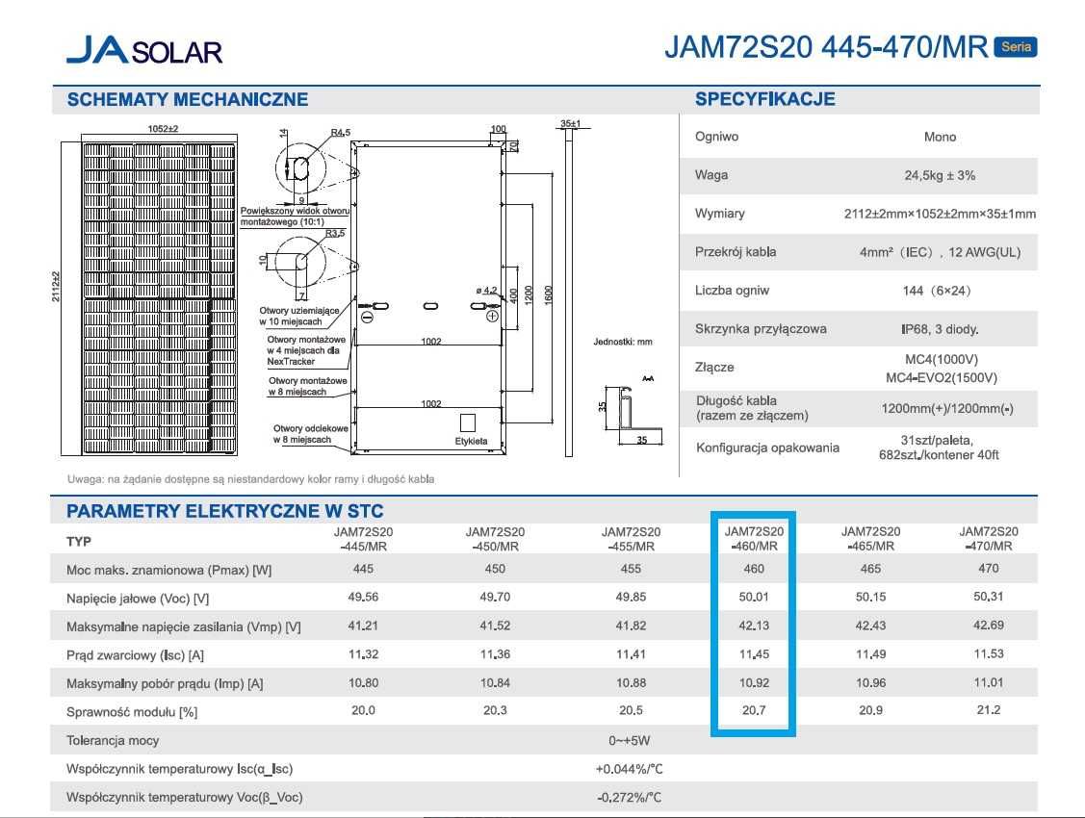This screenshot has height=818, width=1085.
Task: Click the "MC4-EVO2(1500V)" connector value
Action: tap(942, 378)
